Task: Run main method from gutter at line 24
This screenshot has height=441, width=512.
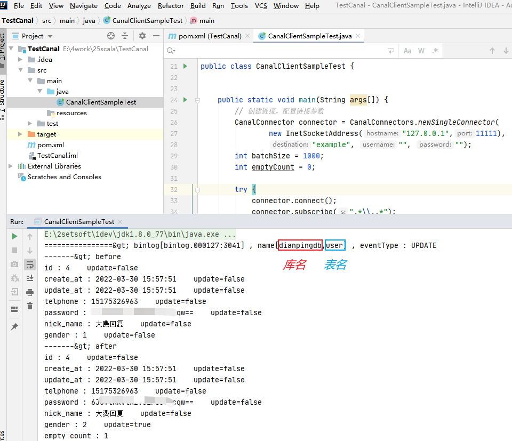Action: (x=185, y=100)
